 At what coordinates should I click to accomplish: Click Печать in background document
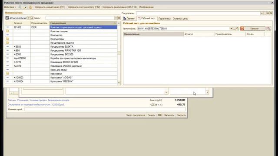point(151,115)
